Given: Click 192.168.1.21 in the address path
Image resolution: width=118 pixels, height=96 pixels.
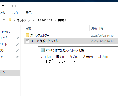Looking at the screenshot, I should 44,20.
